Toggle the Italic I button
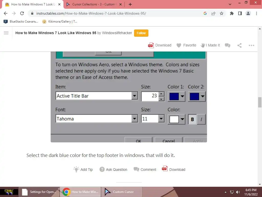262x197 pixels. pyautogui.click(x=201, y=119)
